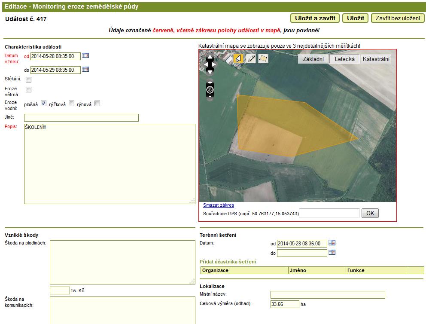429x324 pixels.
Task: Switch map to Katastrální layer
Action: point(376,59)
